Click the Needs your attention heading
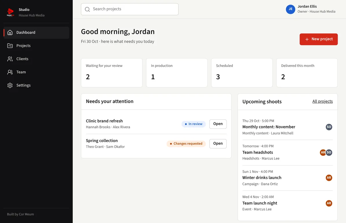This screenshot has height=223, width=346. [110, 101]
